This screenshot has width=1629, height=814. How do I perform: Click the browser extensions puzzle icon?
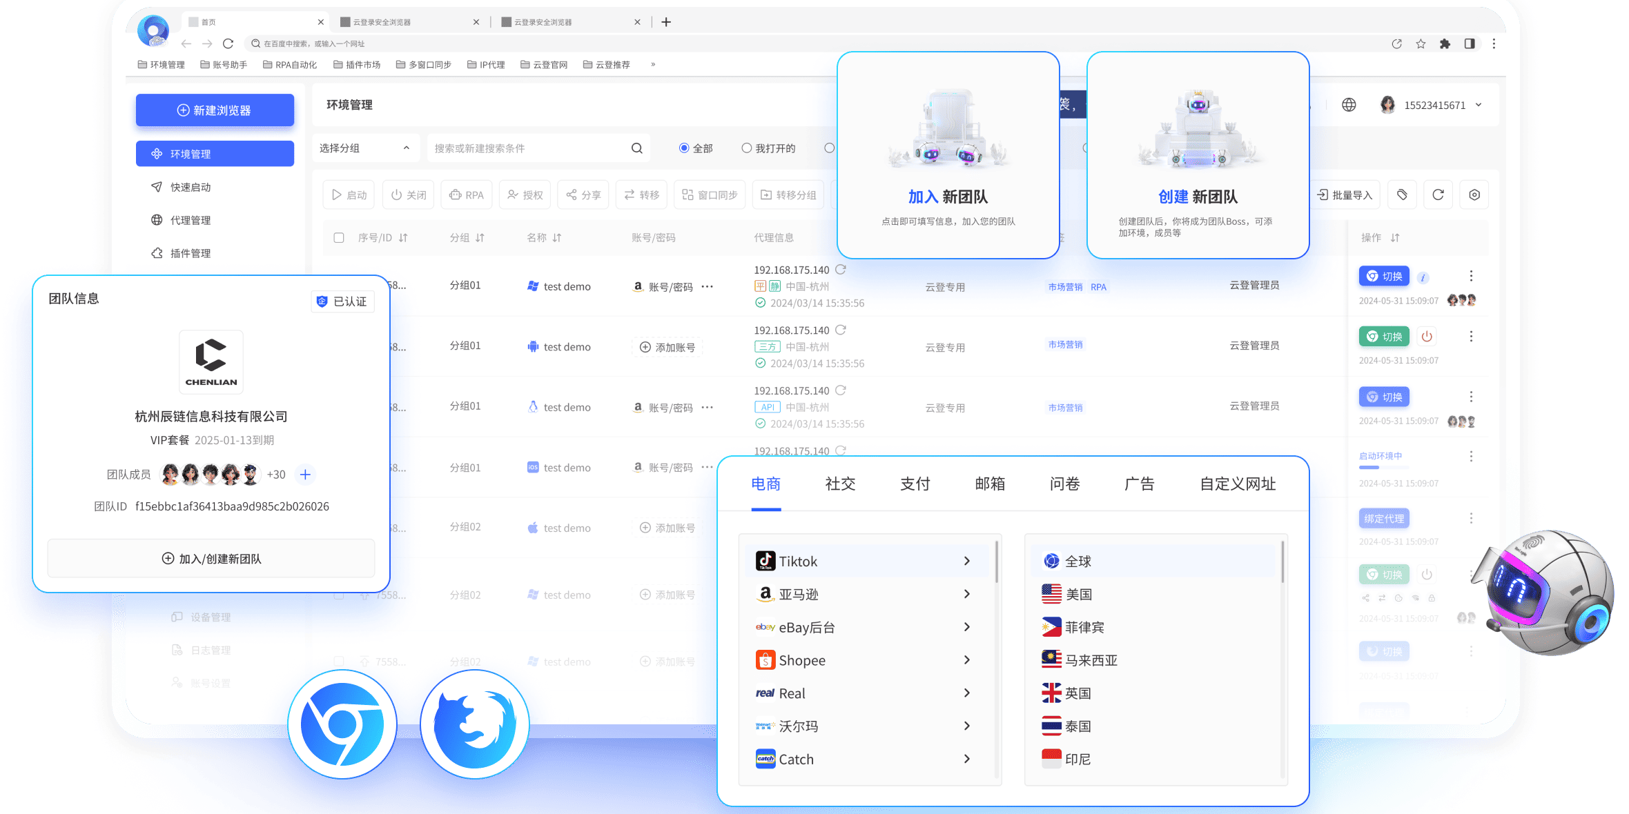point(1445,43)
